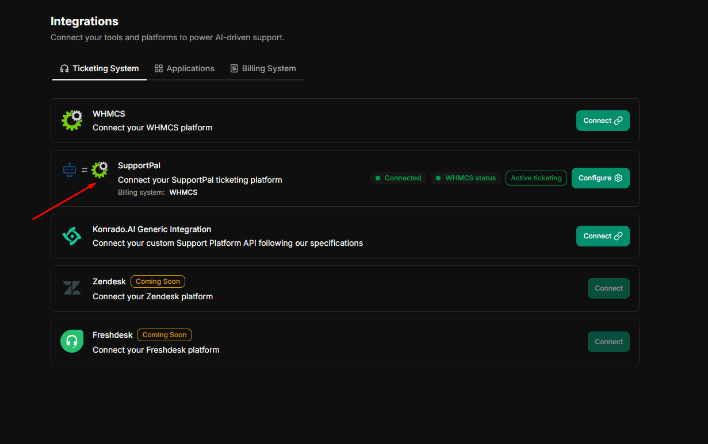Click 'Billing system: WHMCS' text

(158, 192)
